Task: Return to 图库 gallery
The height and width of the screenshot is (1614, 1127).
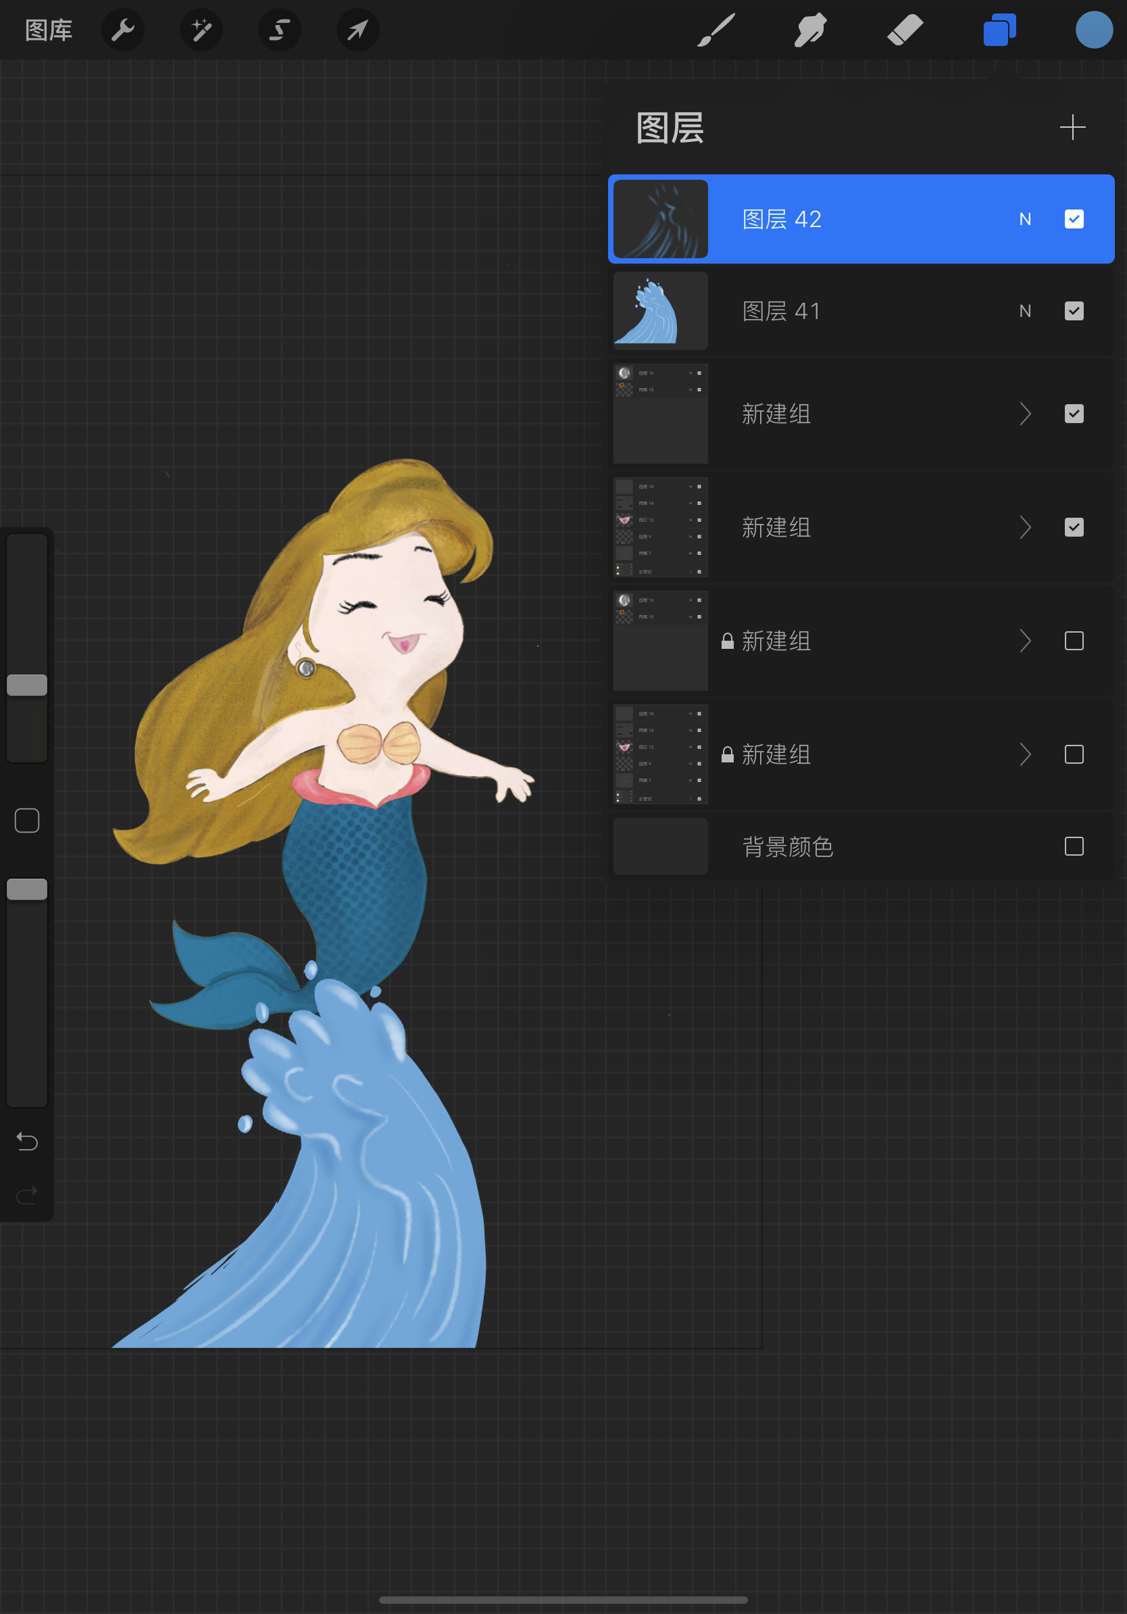Action: (x=49, y=30)
